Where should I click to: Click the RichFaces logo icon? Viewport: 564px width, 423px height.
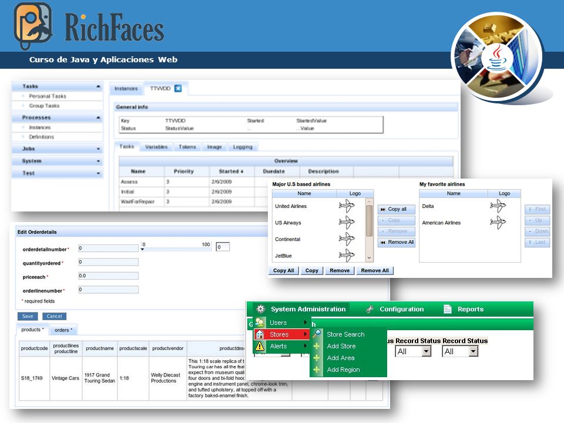point(33,26)
